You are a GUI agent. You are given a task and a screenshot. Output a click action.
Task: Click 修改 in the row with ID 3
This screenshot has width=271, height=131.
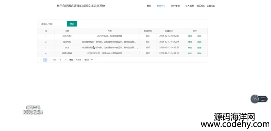pyautogui.click(x=190, y=48)
